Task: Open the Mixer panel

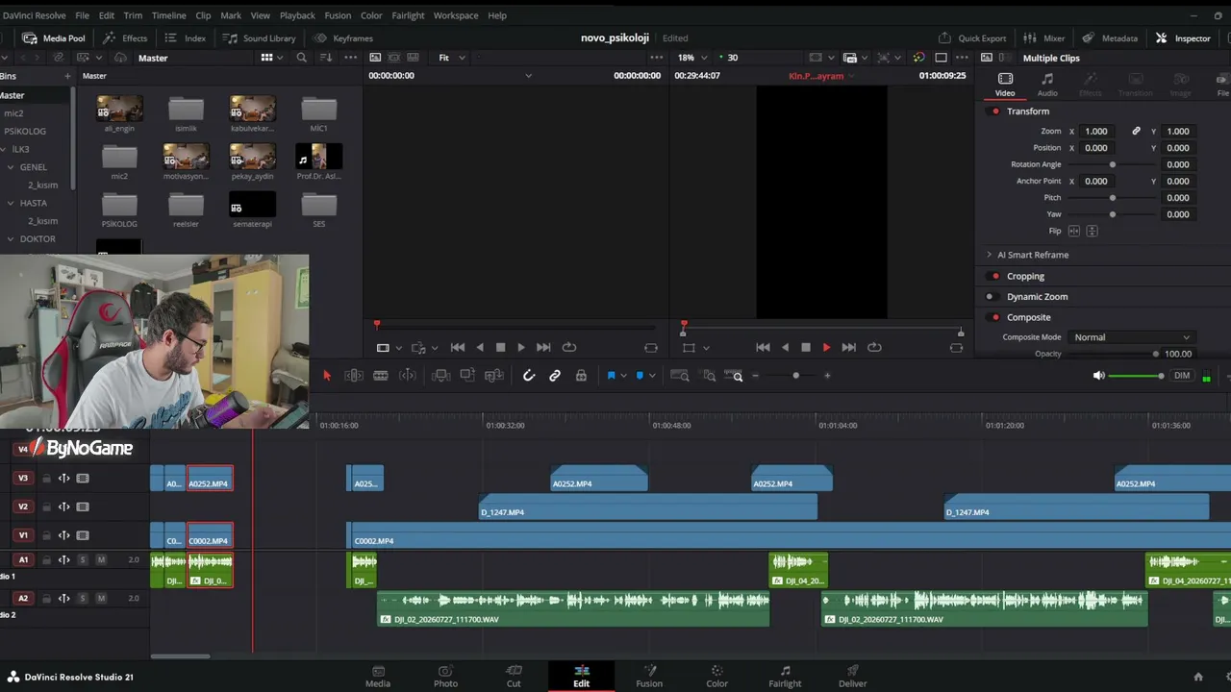Action: pos(1045,38)
